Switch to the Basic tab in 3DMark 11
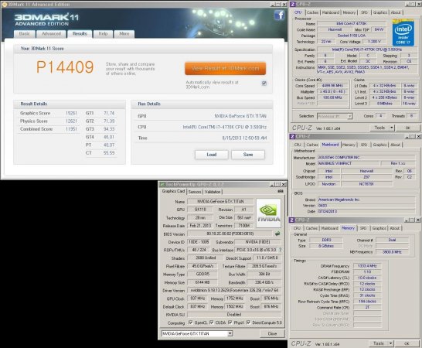422x348 pixels. coord(25,34)
